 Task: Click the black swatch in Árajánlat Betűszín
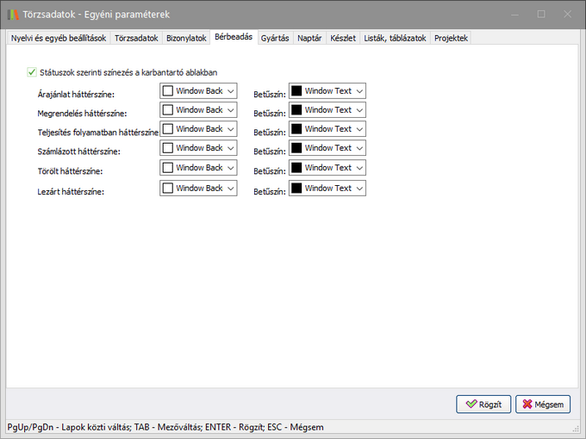click(296, 90)
